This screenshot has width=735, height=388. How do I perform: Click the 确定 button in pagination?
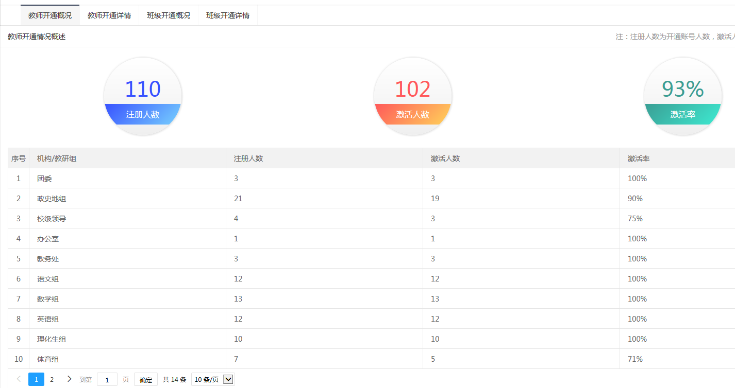[x=146, y=380]
